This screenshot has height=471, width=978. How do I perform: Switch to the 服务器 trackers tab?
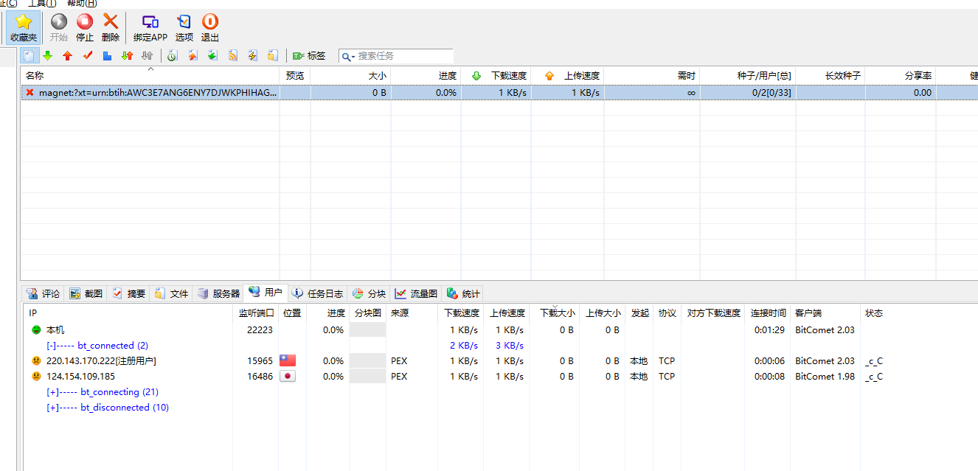[218, 293]
